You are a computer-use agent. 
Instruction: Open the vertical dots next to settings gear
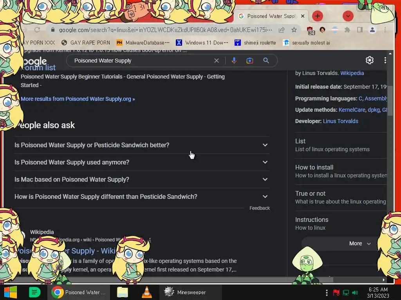coord(385,60)
